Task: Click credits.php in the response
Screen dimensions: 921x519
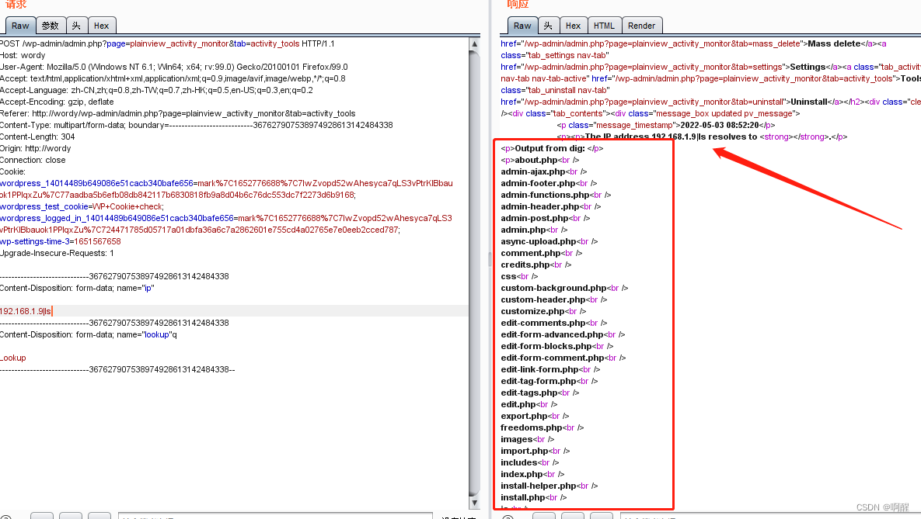Action: point(525,265)
